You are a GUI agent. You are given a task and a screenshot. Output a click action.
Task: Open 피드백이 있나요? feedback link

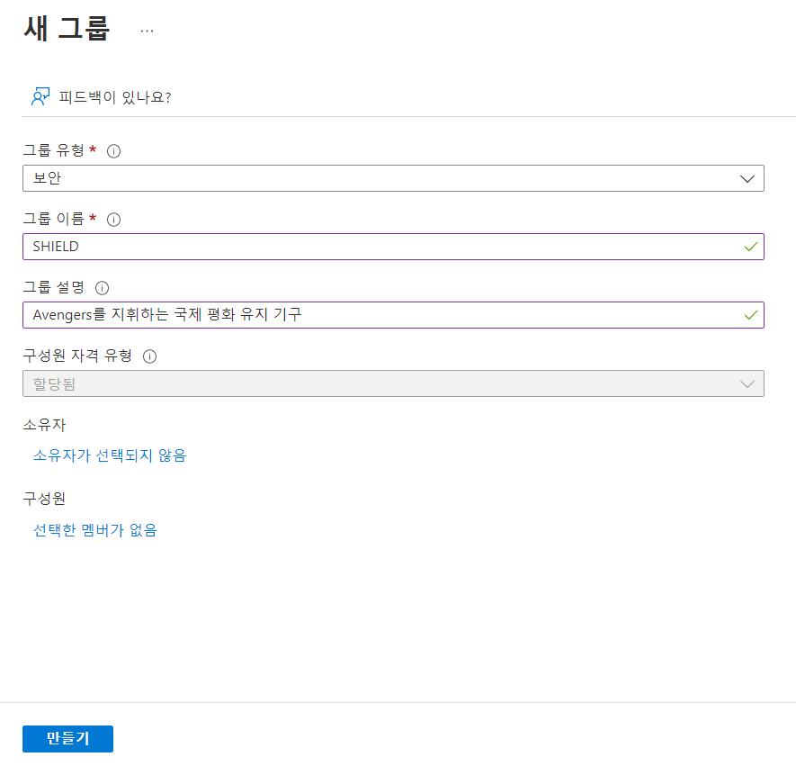pyautogui.click(x=115, y=97)
